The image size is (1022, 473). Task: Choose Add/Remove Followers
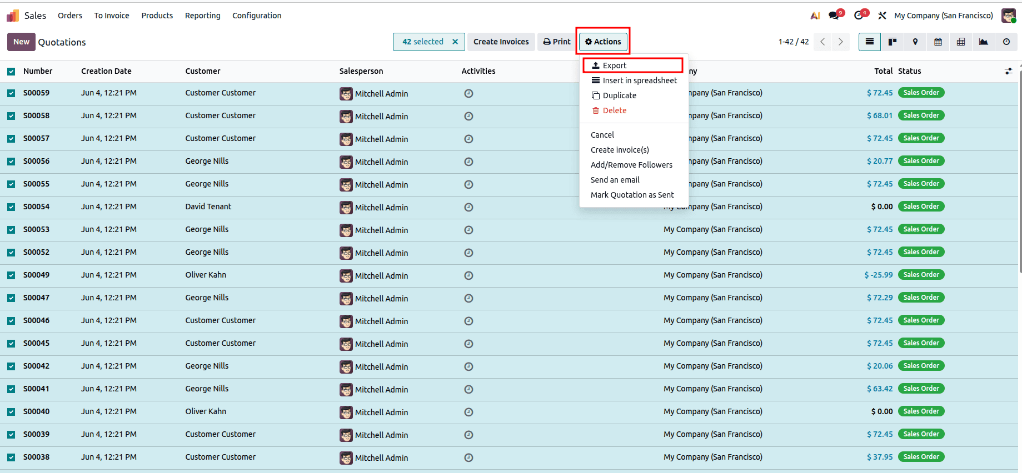pos(634,165)
